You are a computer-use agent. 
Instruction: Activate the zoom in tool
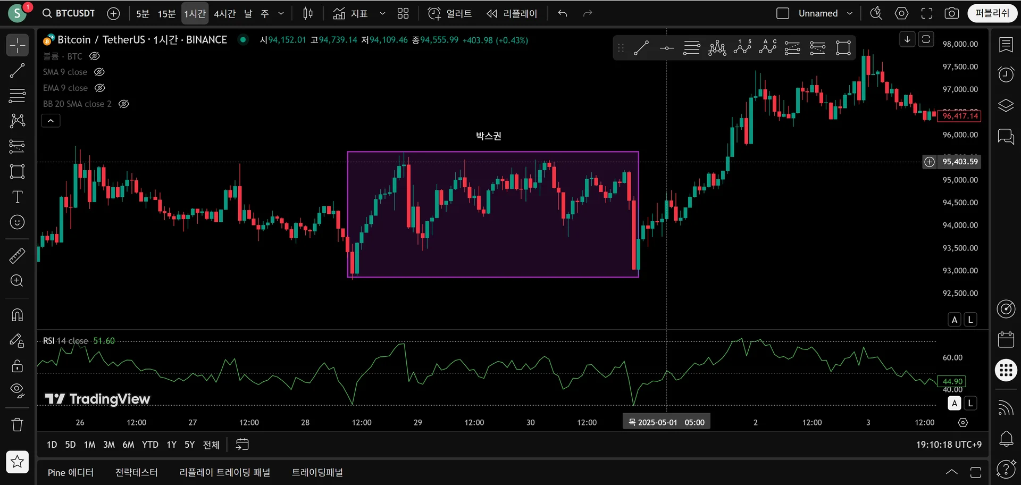coord(18,281)
